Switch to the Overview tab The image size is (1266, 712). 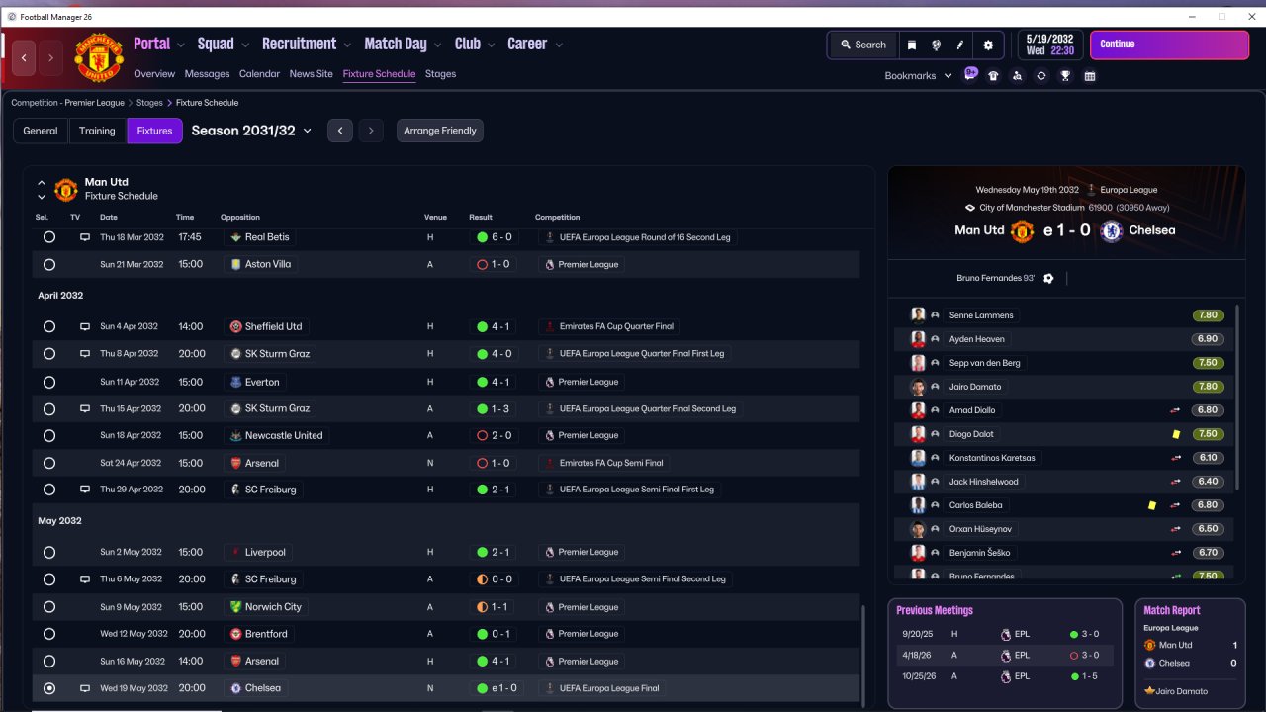(154, 74)
